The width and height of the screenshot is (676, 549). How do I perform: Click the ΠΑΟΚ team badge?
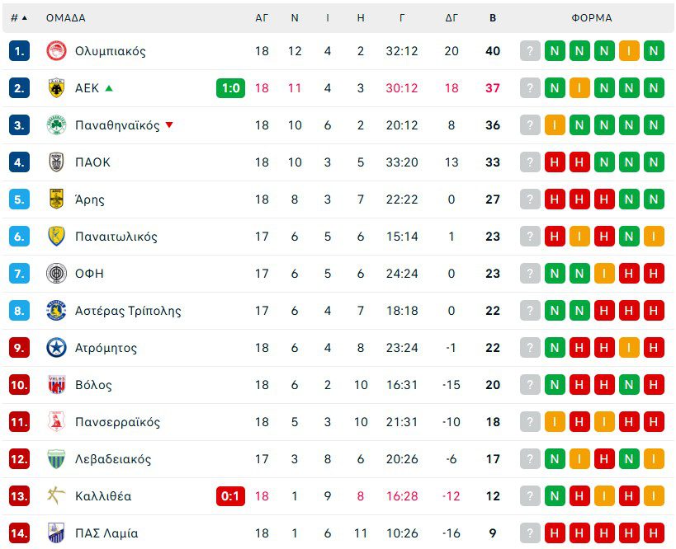[x=56, y=162]
